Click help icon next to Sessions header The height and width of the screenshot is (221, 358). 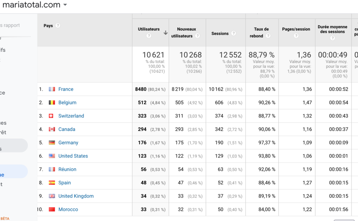click(x=234, y=33)
